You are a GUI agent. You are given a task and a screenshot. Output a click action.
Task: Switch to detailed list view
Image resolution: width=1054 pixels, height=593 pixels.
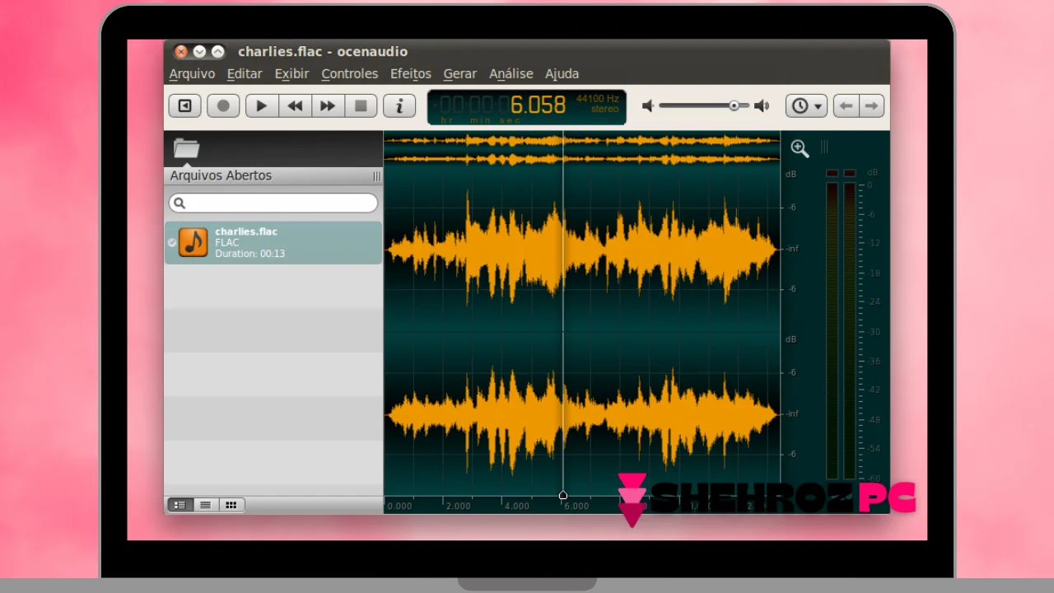click(180, 505)
